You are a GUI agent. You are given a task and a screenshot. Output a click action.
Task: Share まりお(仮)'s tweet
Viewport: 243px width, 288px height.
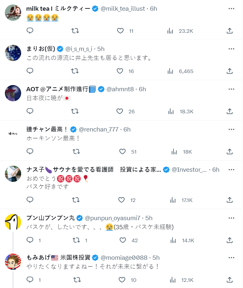pos(229,71)
